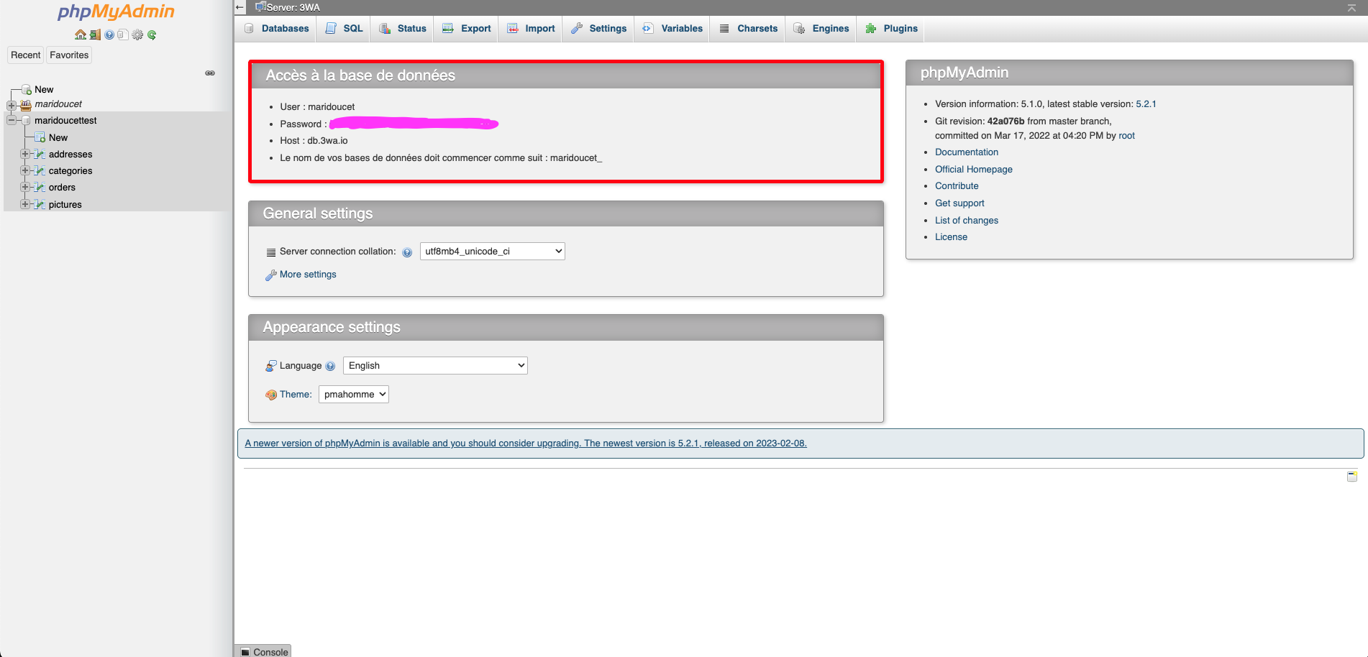The image size is (1368, 657).
Task: Switch to the Favorites tab
Action: point(68,55)
